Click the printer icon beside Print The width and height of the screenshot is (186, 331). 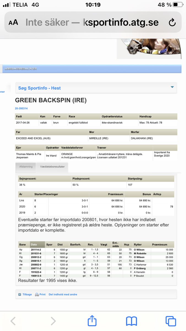point(37,294)
